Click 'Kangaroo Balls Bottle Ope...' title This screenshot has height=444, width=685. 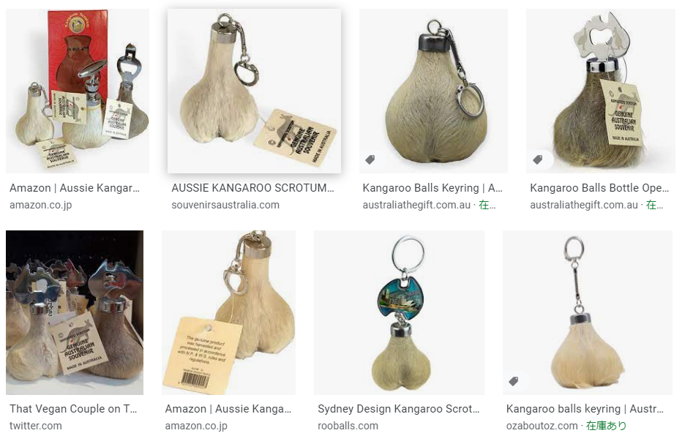click(x=599, y=188)
